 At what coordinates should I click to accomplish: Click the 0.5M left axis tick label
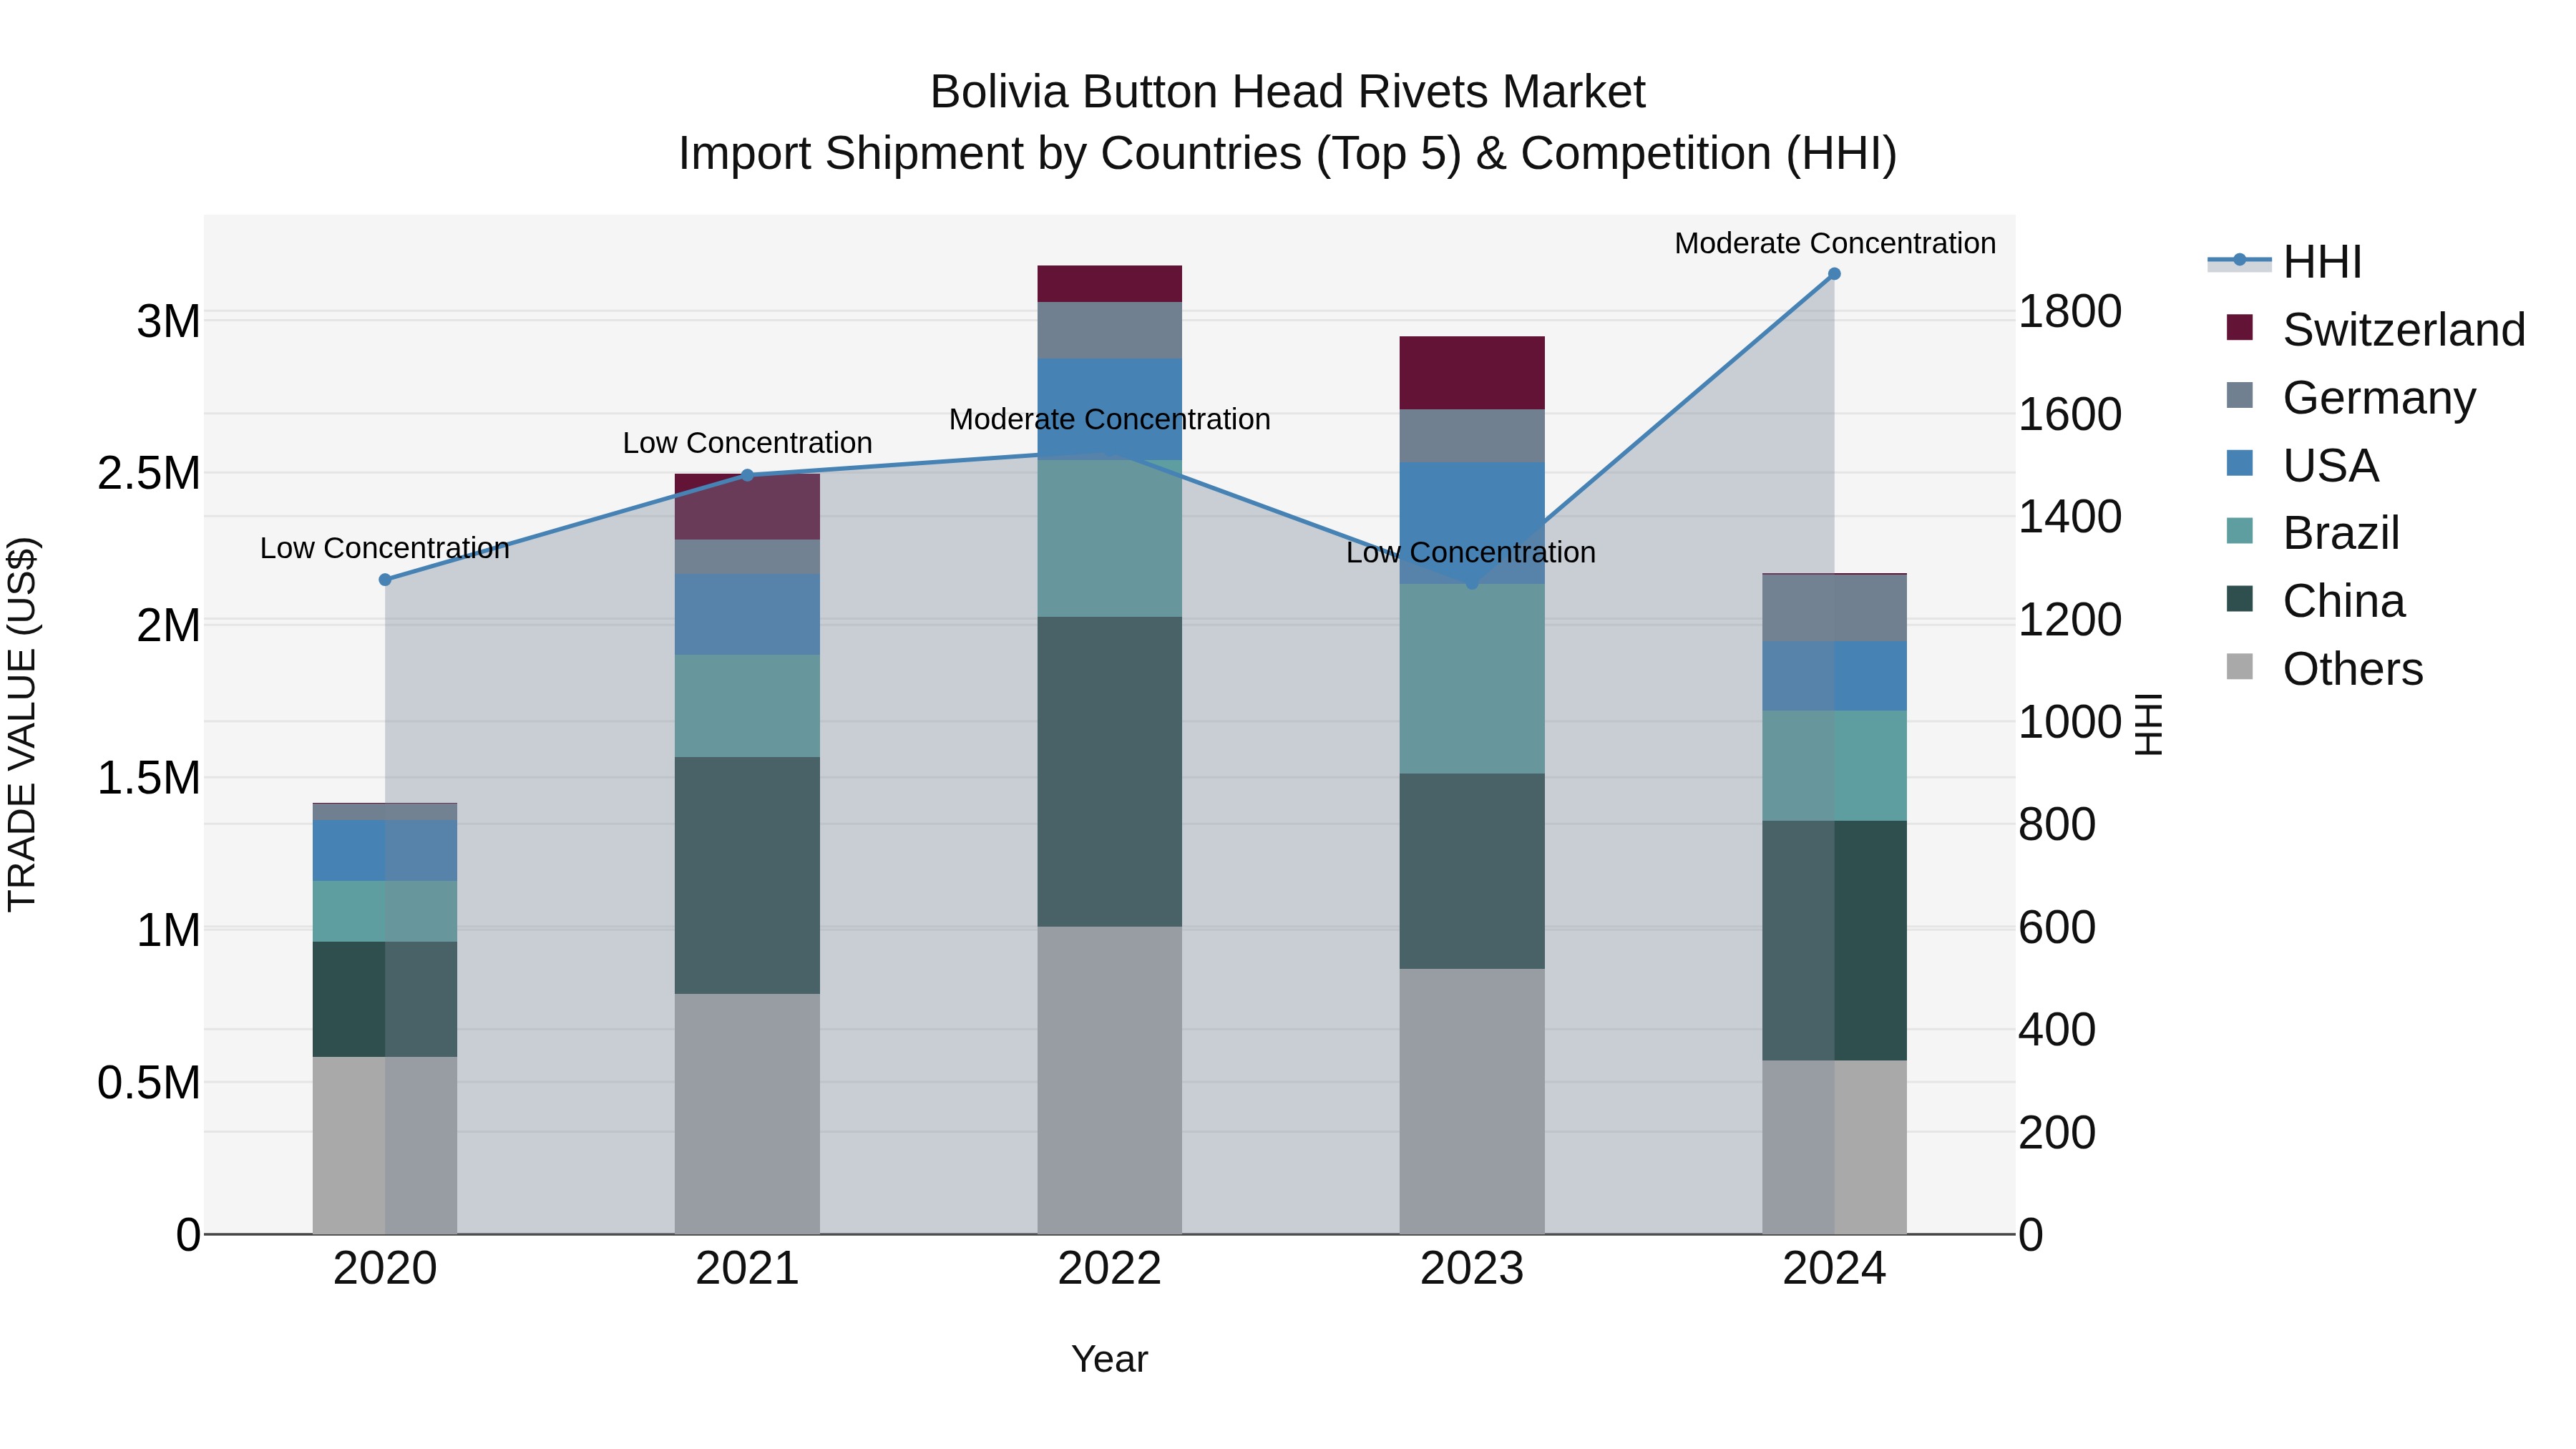click(x=149, y=1083)
